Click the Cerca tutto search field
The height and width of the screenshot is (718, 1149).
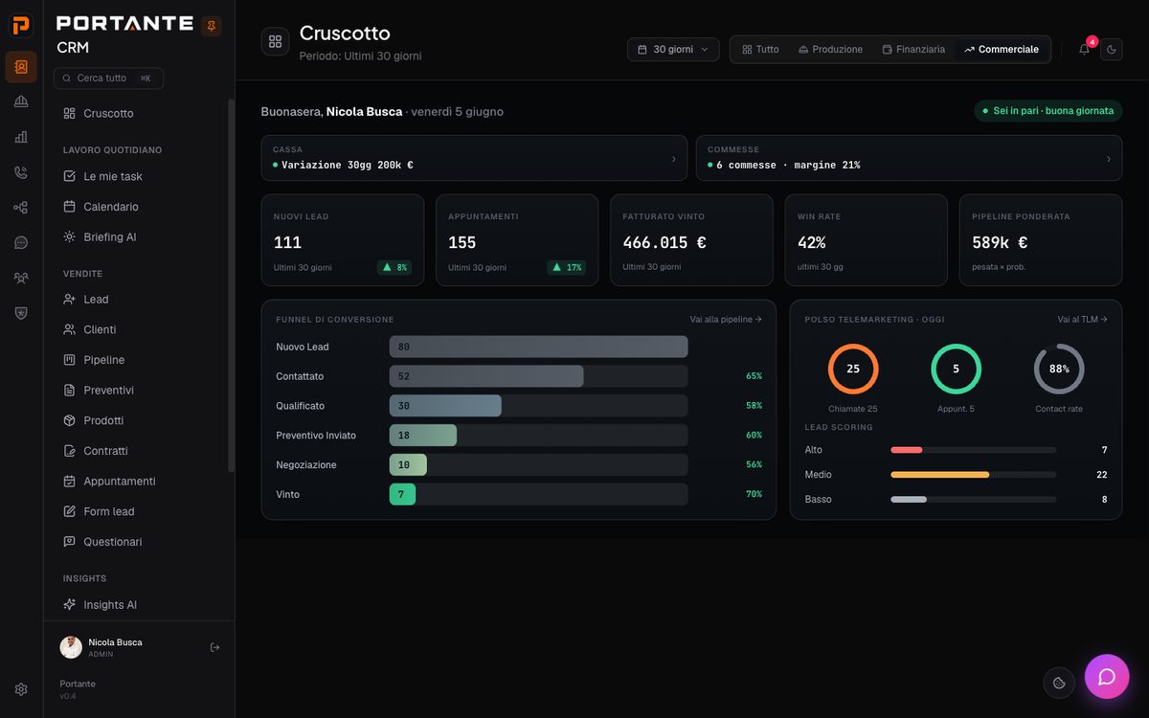coord(108,78)
